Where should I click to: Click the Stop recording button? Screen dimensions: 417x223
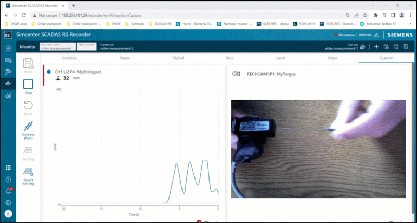pos(28,85)
